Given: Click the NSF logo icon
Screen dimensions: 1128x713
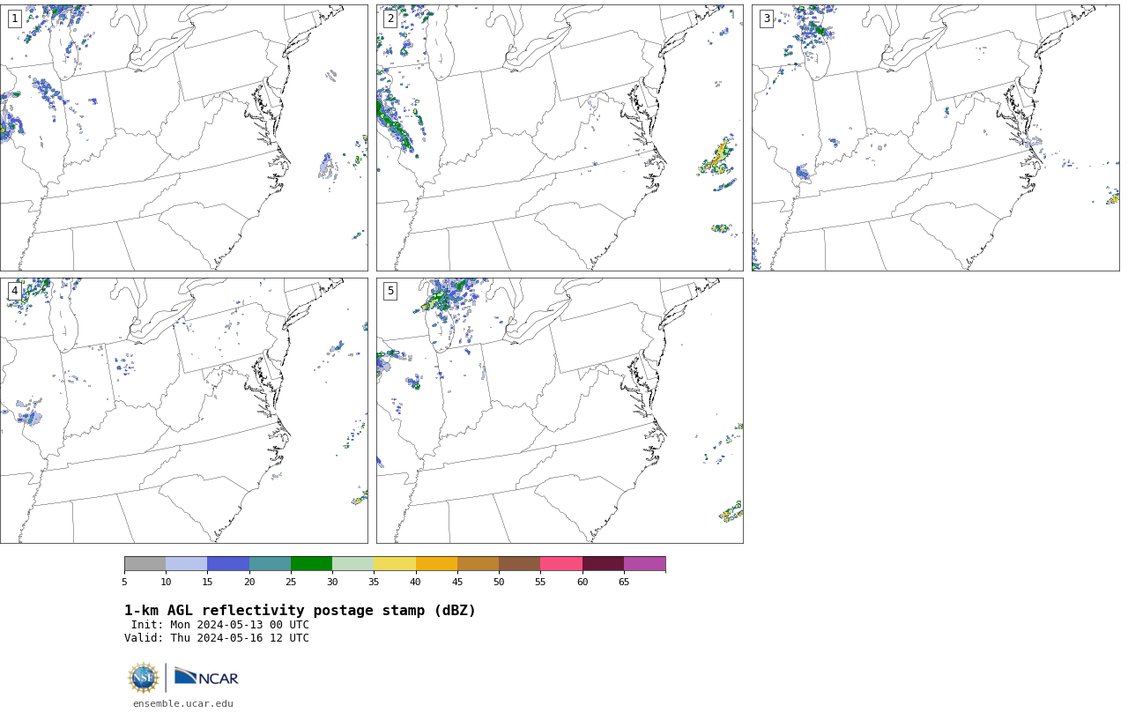Looking at the screenshot, I should [144, 678].
